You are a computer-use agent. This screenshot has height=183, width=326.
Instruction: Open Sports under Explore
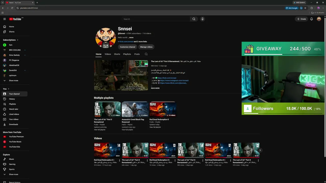click(15, 169)
